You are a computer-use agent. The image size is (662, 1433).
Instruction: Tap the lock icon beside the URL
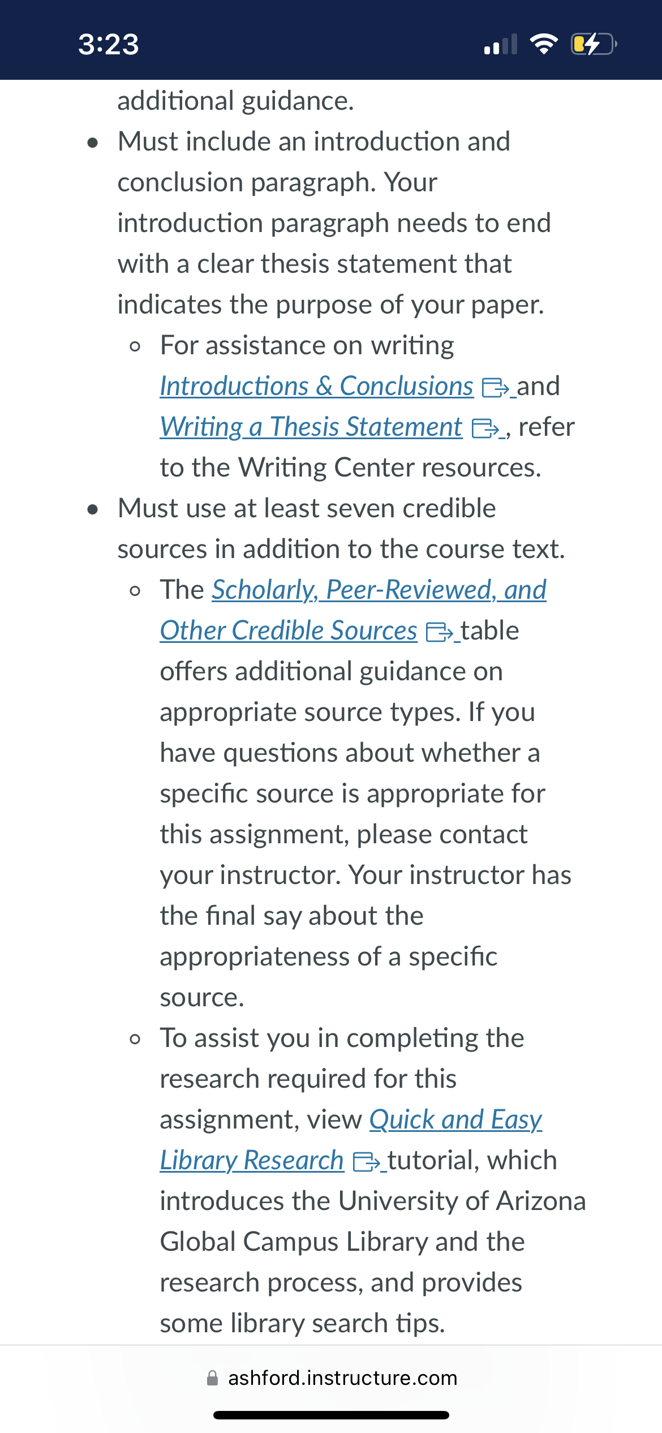213,1378
